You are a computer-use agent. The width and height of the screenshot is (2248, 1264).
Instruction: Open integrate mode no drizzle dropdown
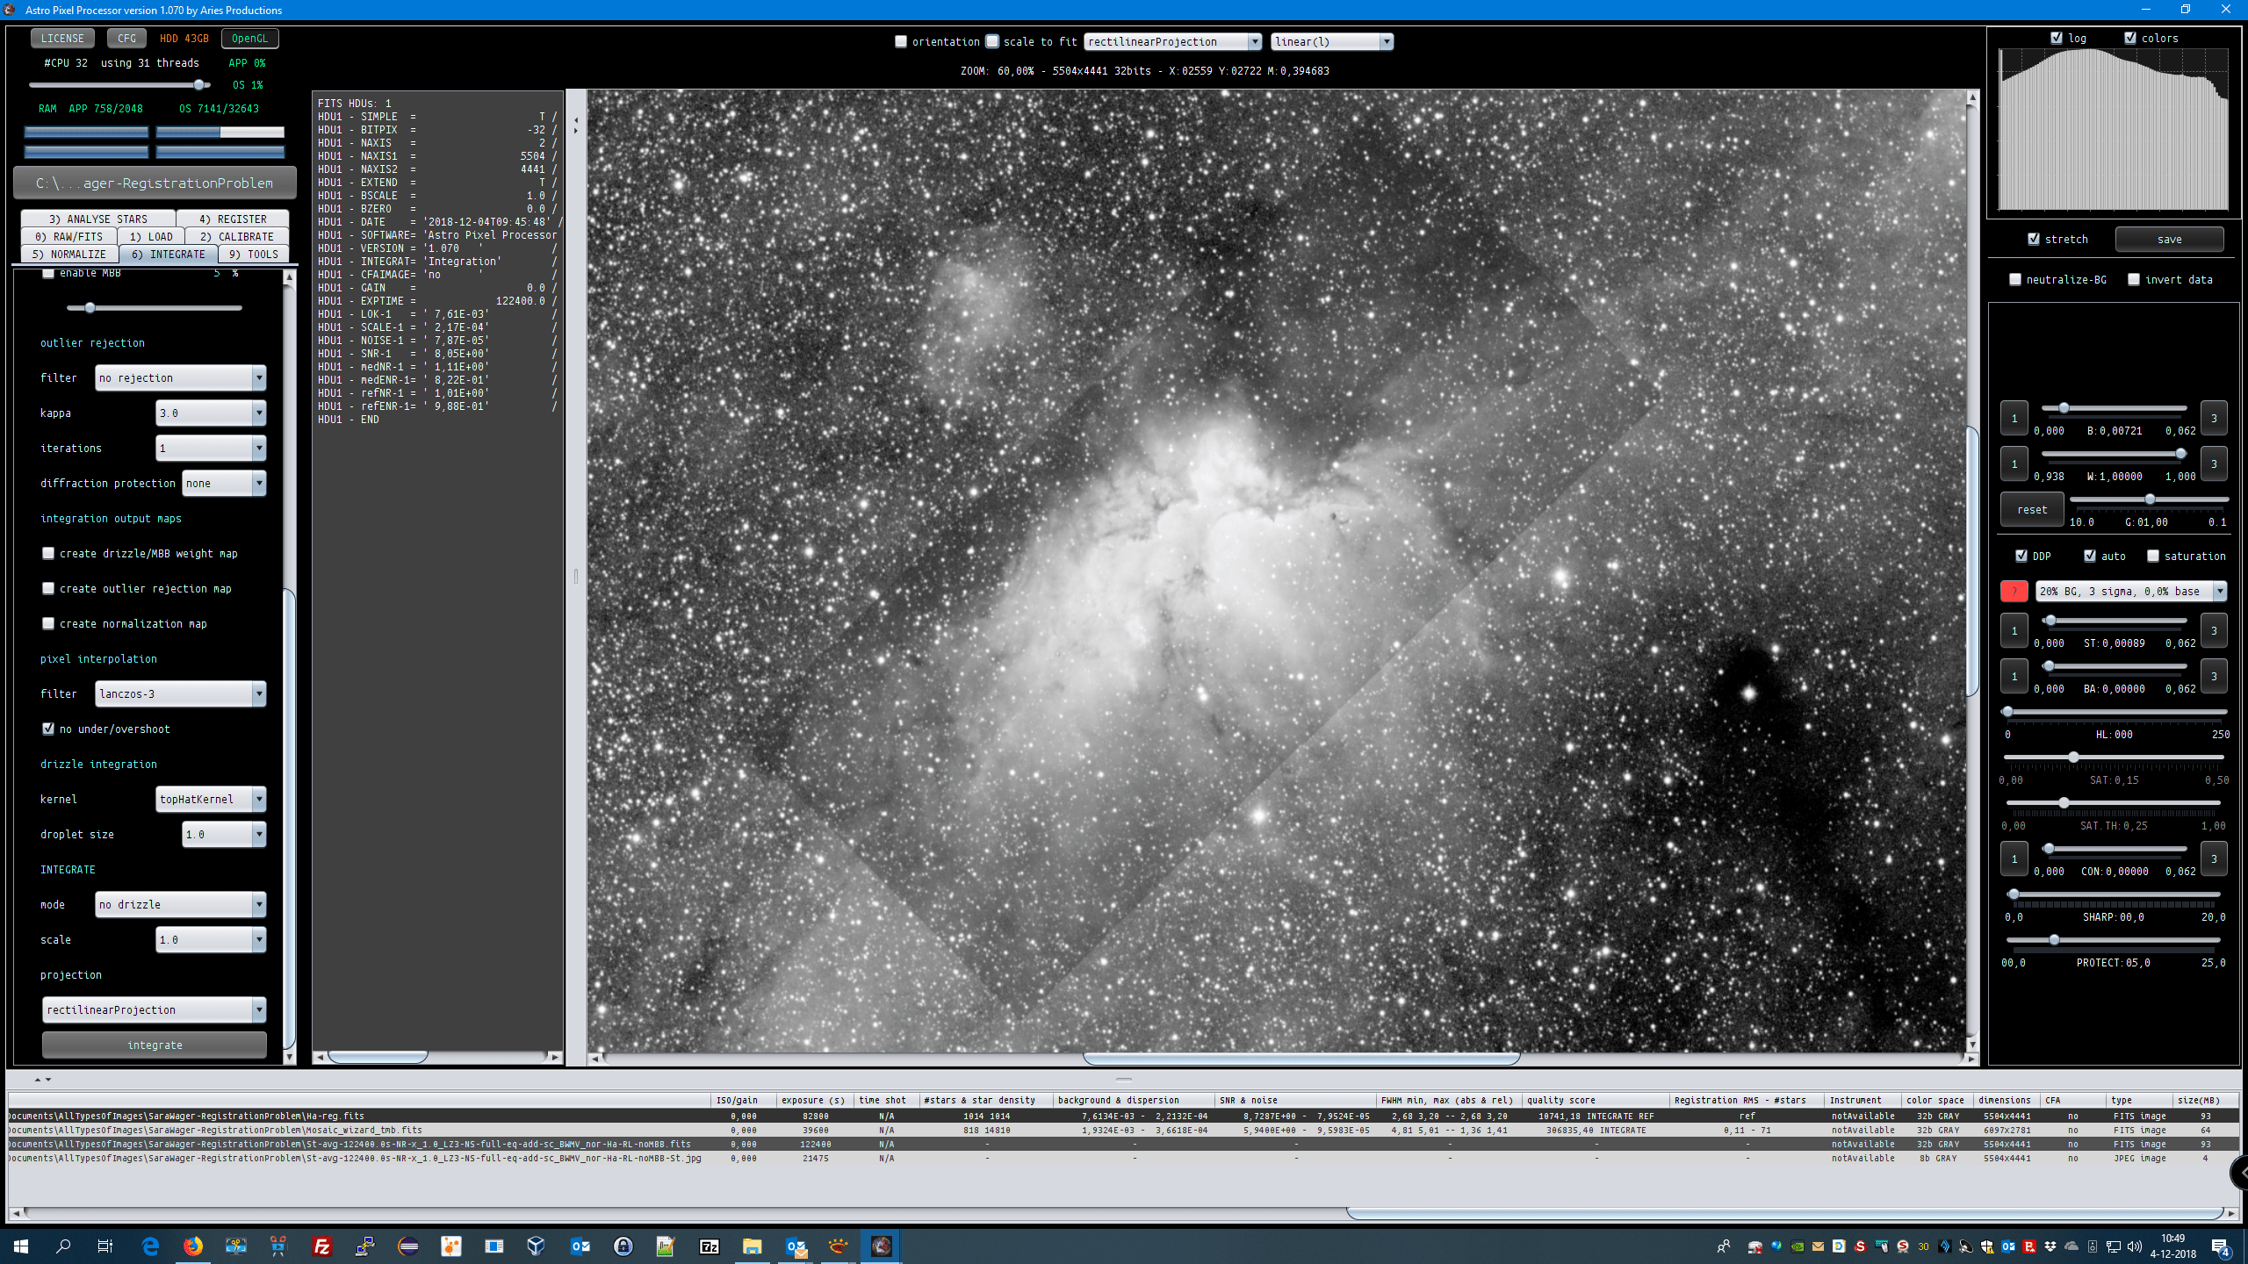point(180,904)
